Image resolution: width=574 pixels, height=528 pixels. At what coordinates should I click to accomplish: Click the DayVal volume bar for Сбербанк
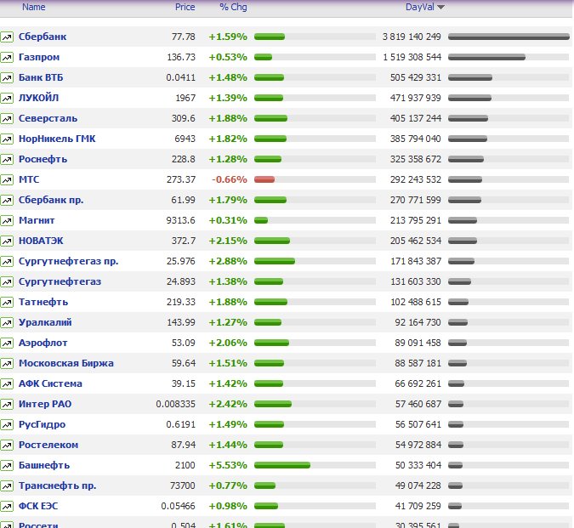pos(508,37)
